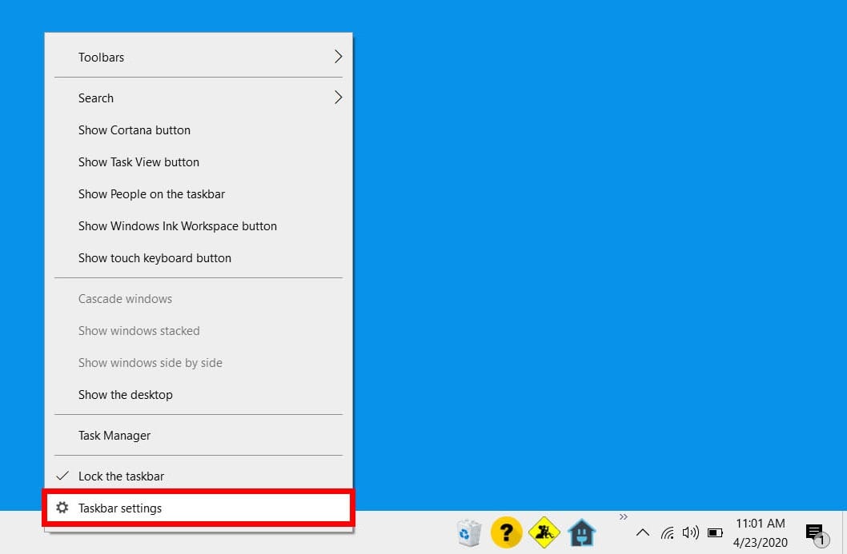Enable Show Cortana button
The width and height of the screenshot is (847, 554).
click(x=134, y=130)
